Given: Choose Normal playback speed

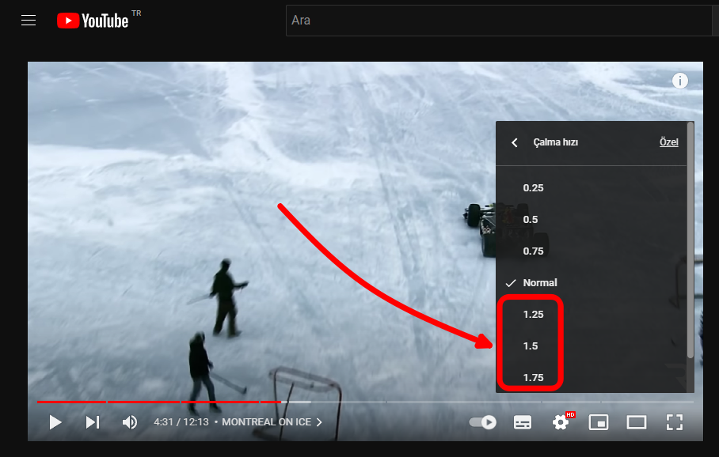Looking at the screenshot, I should [539, 283].
